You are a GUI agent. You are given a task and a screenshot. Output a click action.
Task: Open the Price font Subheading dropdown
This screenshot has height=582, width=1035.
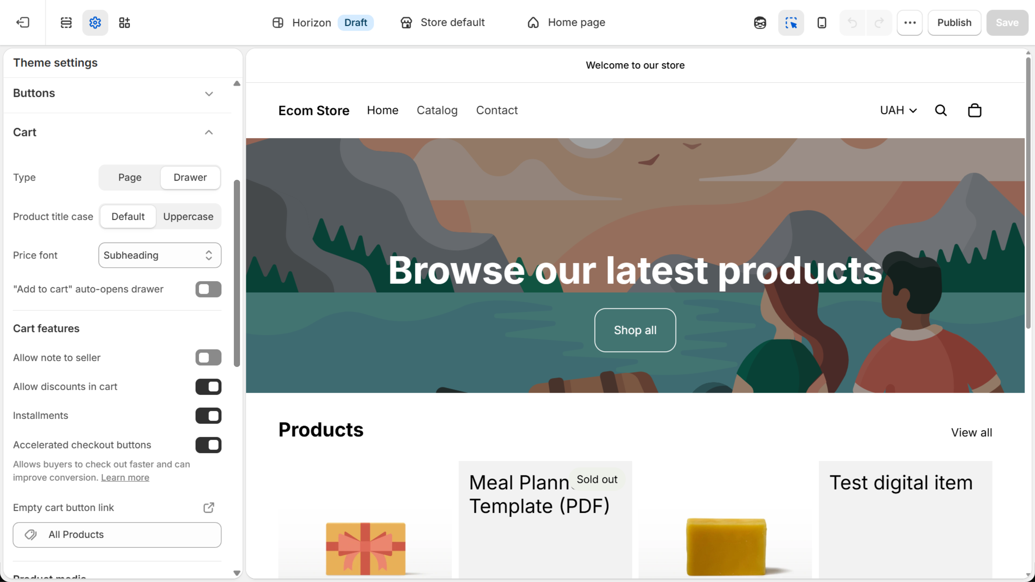click(x=159, y=255)
